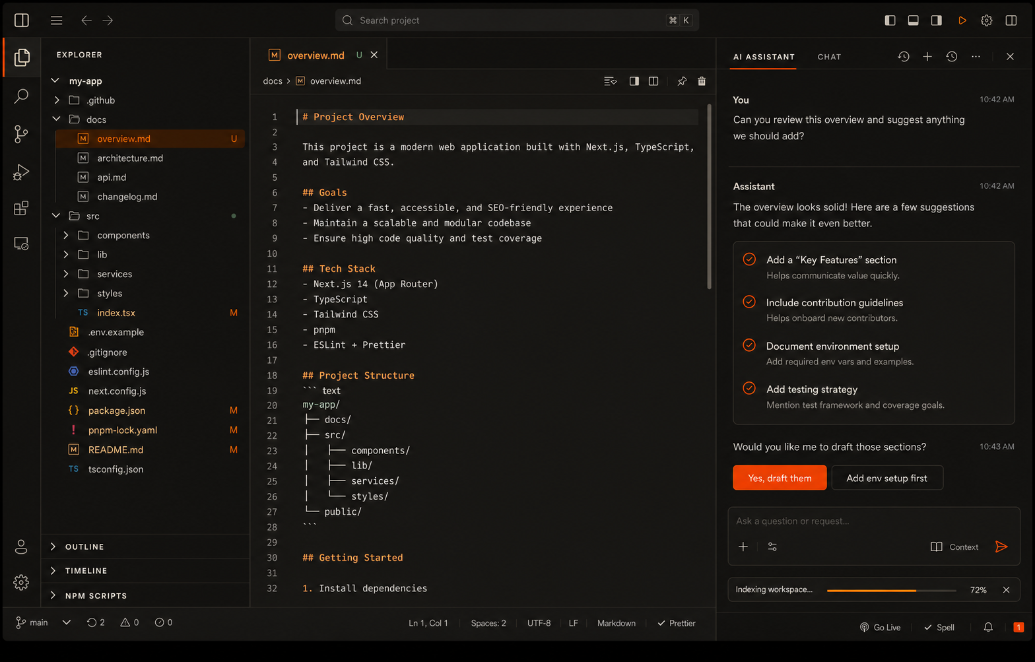
Task: Expand the .github folder
Action: (x=57, y=100)
